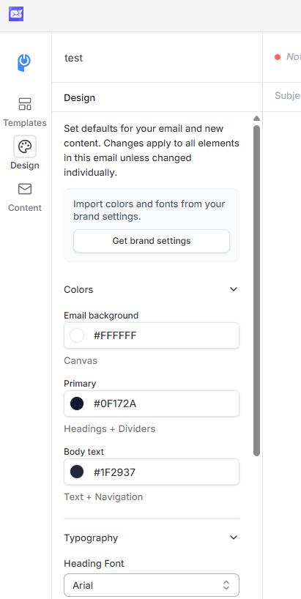Image resolution: width=301 pixels, height=599 pixels.
Task: Click the Email background white swatch
Action: coord(77,335)
